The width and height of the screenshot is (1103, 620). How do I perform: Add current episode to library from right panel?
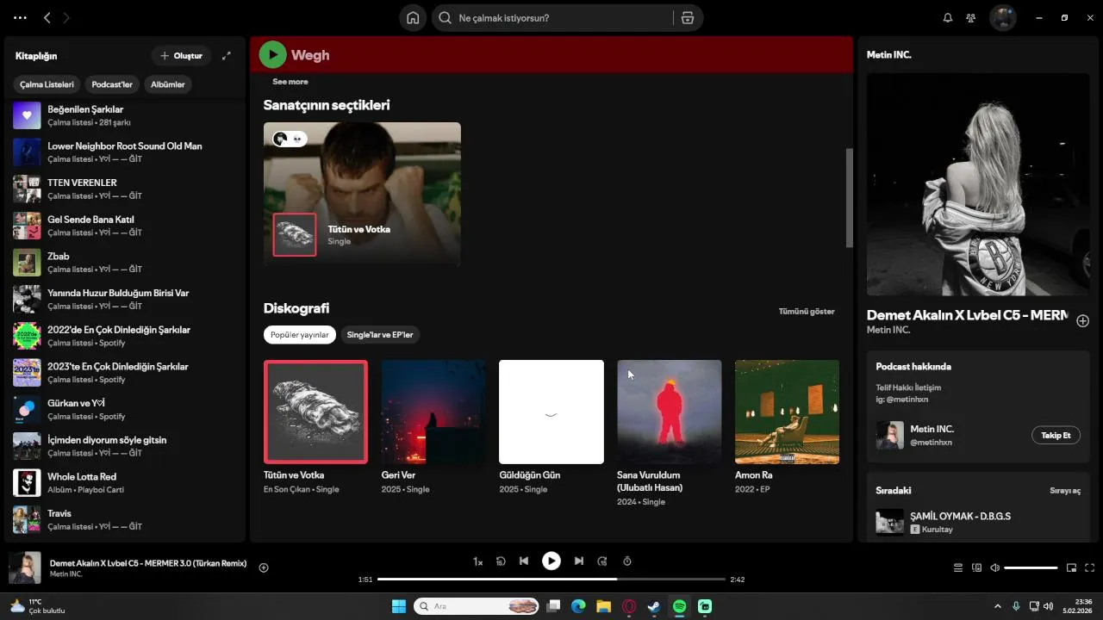(1082, 320)
